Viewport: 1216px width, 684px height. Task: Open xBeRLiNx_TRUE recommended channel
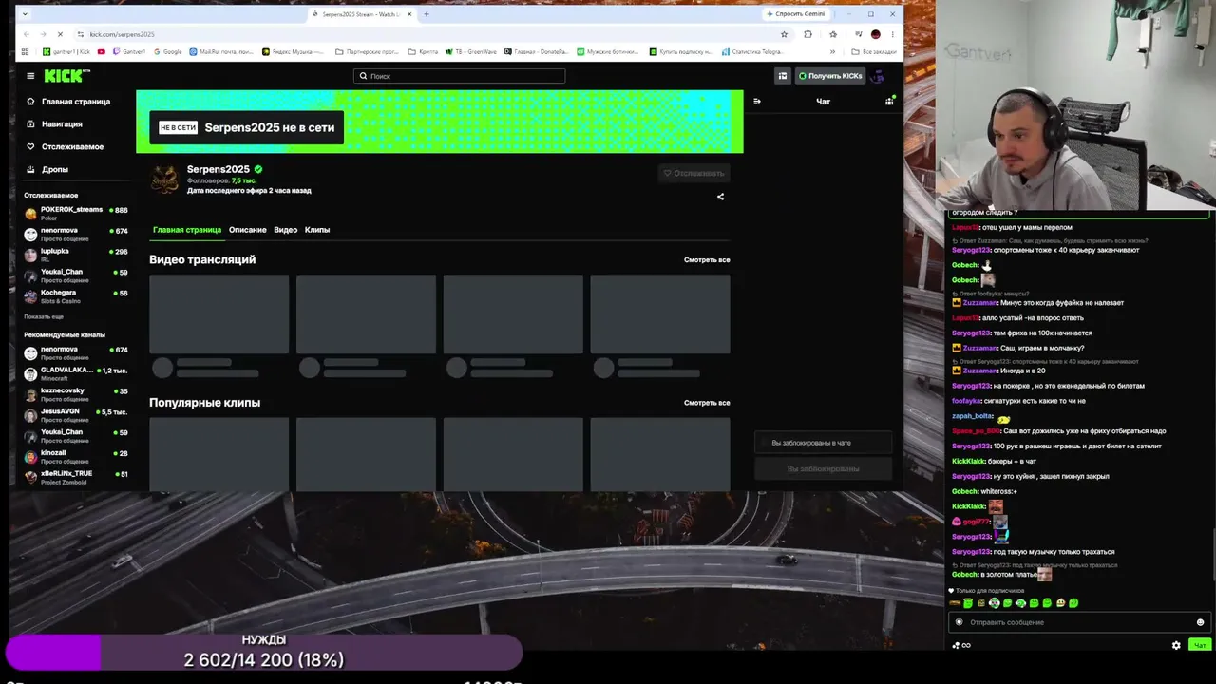(76, 478)
